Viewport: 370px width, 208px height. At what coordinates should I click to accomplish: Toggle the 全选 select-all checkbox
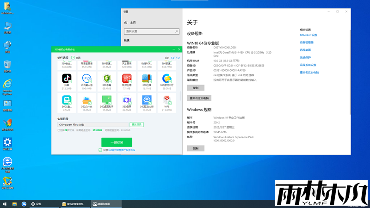73,57
